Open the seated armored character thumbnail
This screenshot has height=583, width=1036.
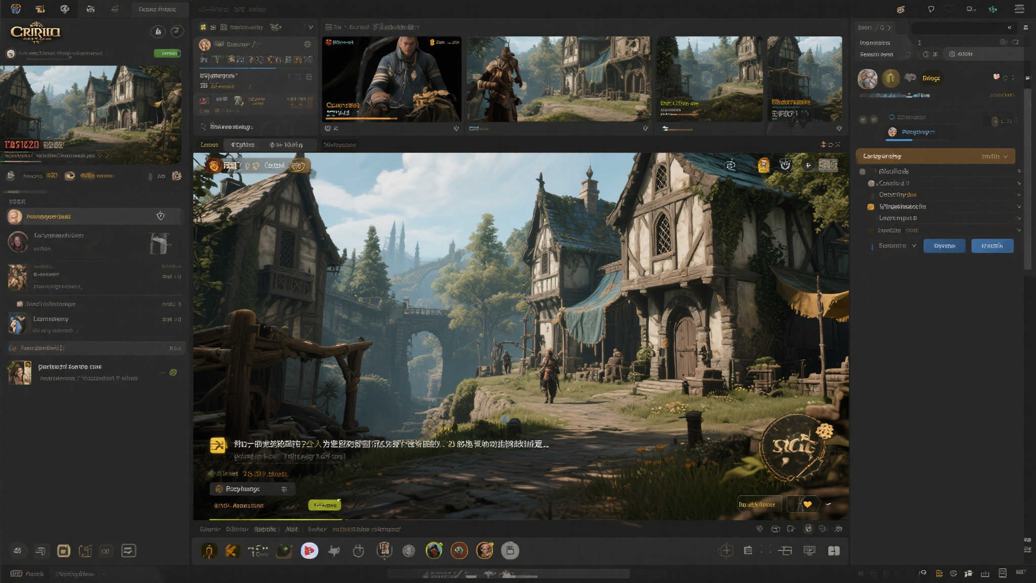[x=392, y=78]
